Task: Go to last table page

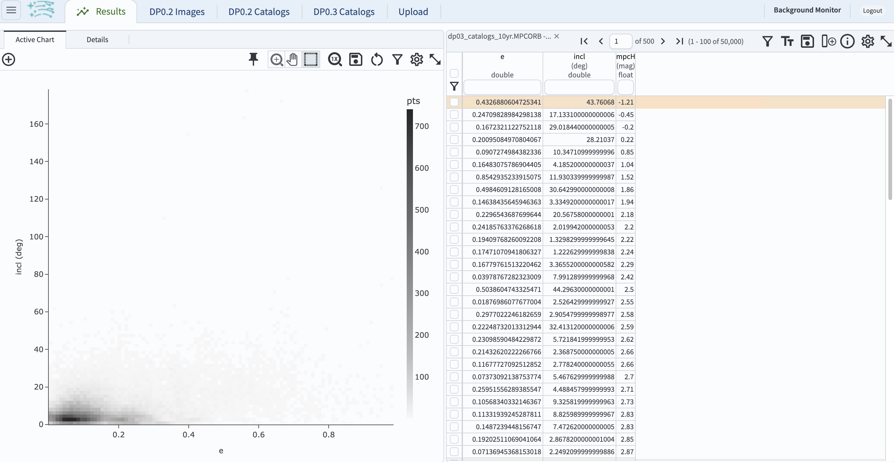Action: [679, 41]
